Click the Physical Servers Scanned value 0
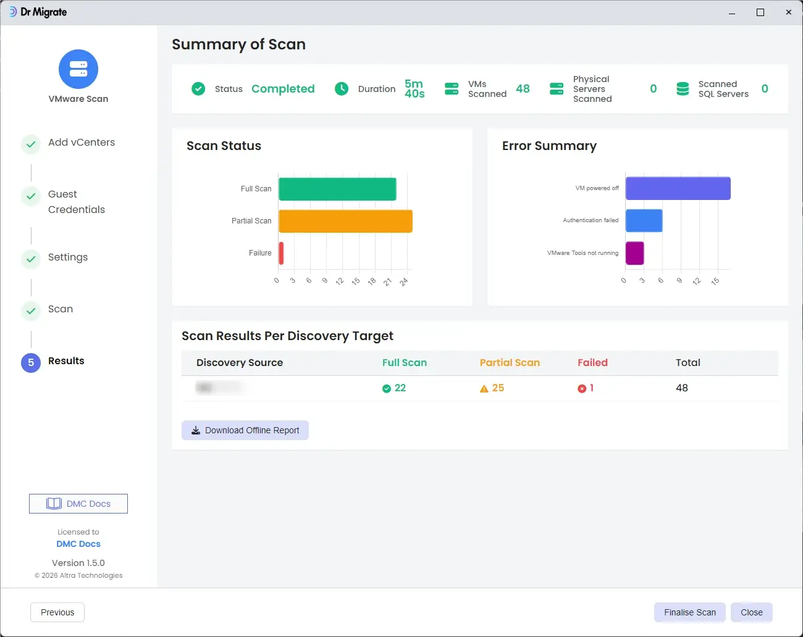803x637 pixels. coord(654,89)
